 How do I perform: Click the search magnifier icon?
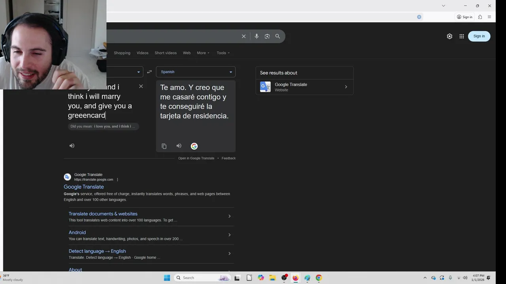(x=278, y=36)
